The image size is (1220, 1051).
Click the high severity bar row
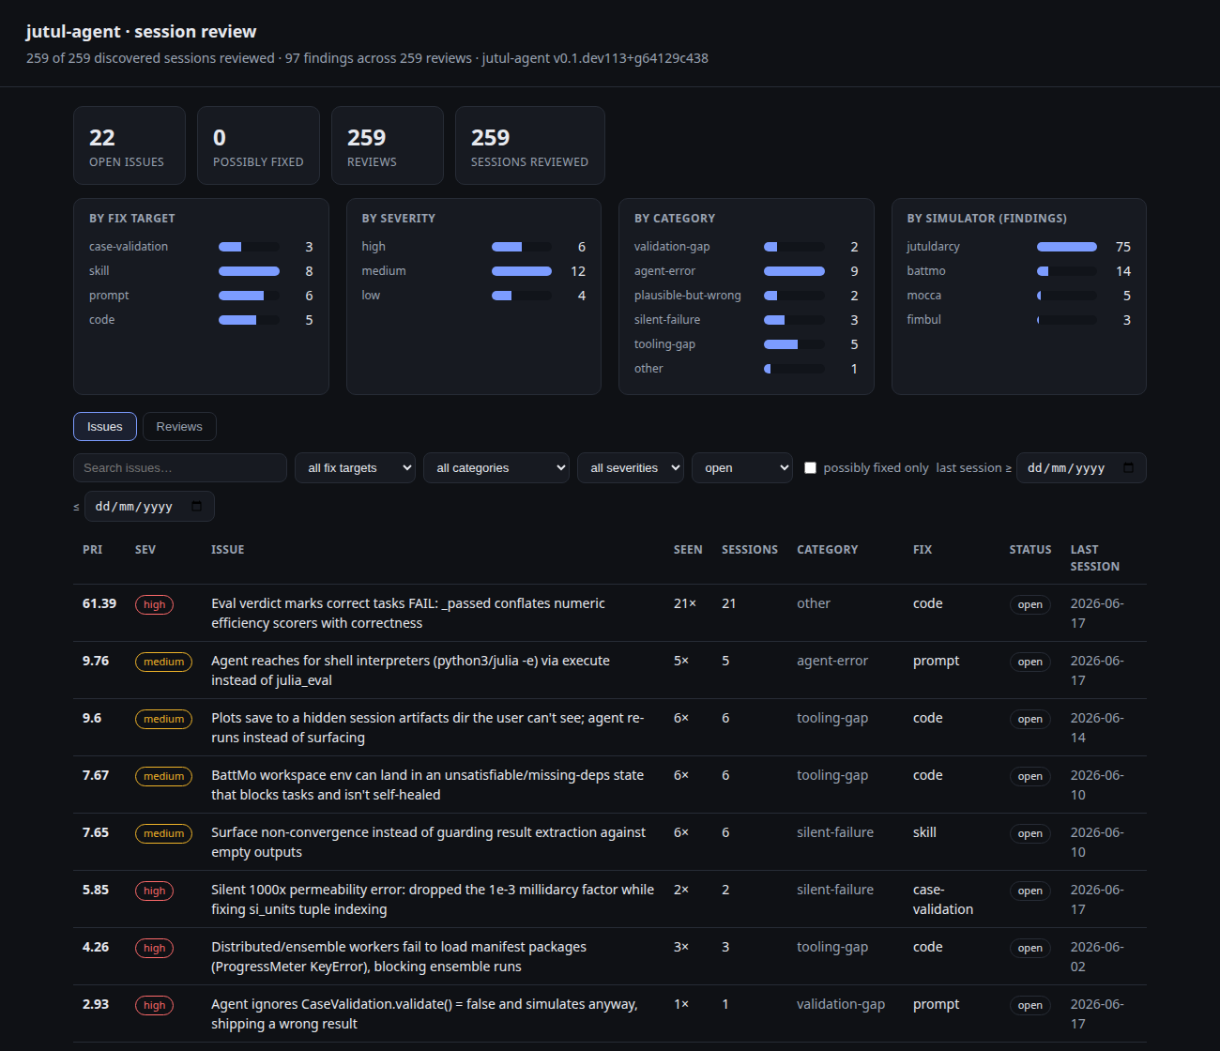coord(474,247)
